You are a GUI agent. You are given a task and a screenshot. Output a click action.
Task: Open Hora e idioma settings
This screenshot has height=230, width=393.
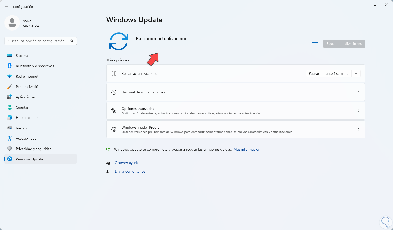(x=41, y=118)
